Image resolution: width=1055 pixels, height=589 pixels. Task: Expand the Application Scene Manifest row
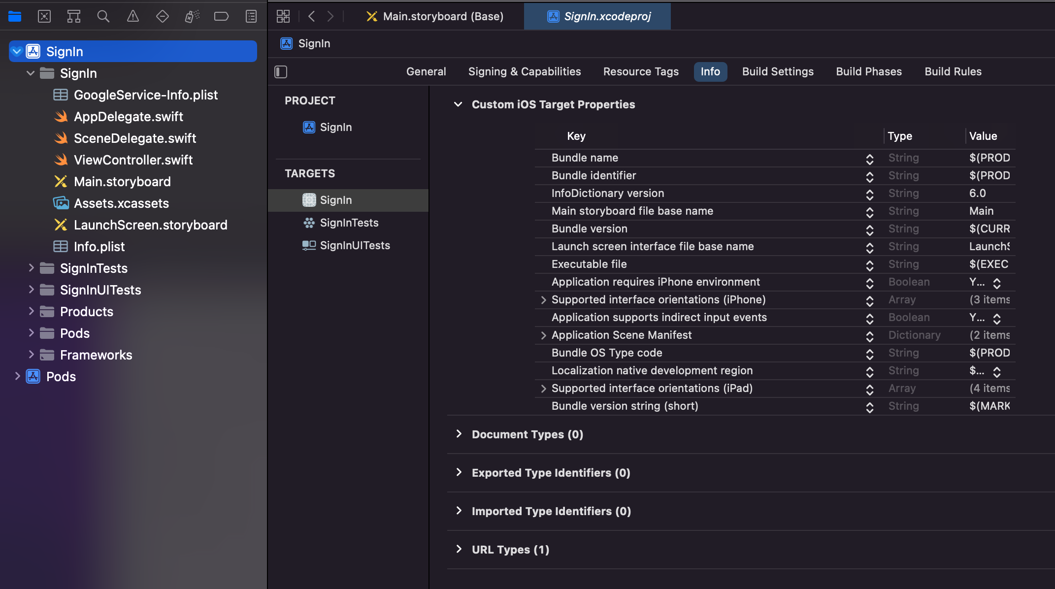click(544, 335)
